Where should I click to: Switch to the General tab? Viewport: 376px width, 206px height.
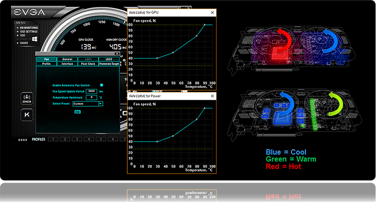coord(67,59)
